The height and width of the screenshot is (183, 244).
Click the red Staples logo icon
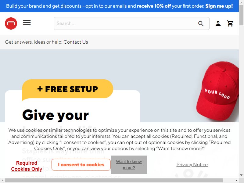click(11, 23)
